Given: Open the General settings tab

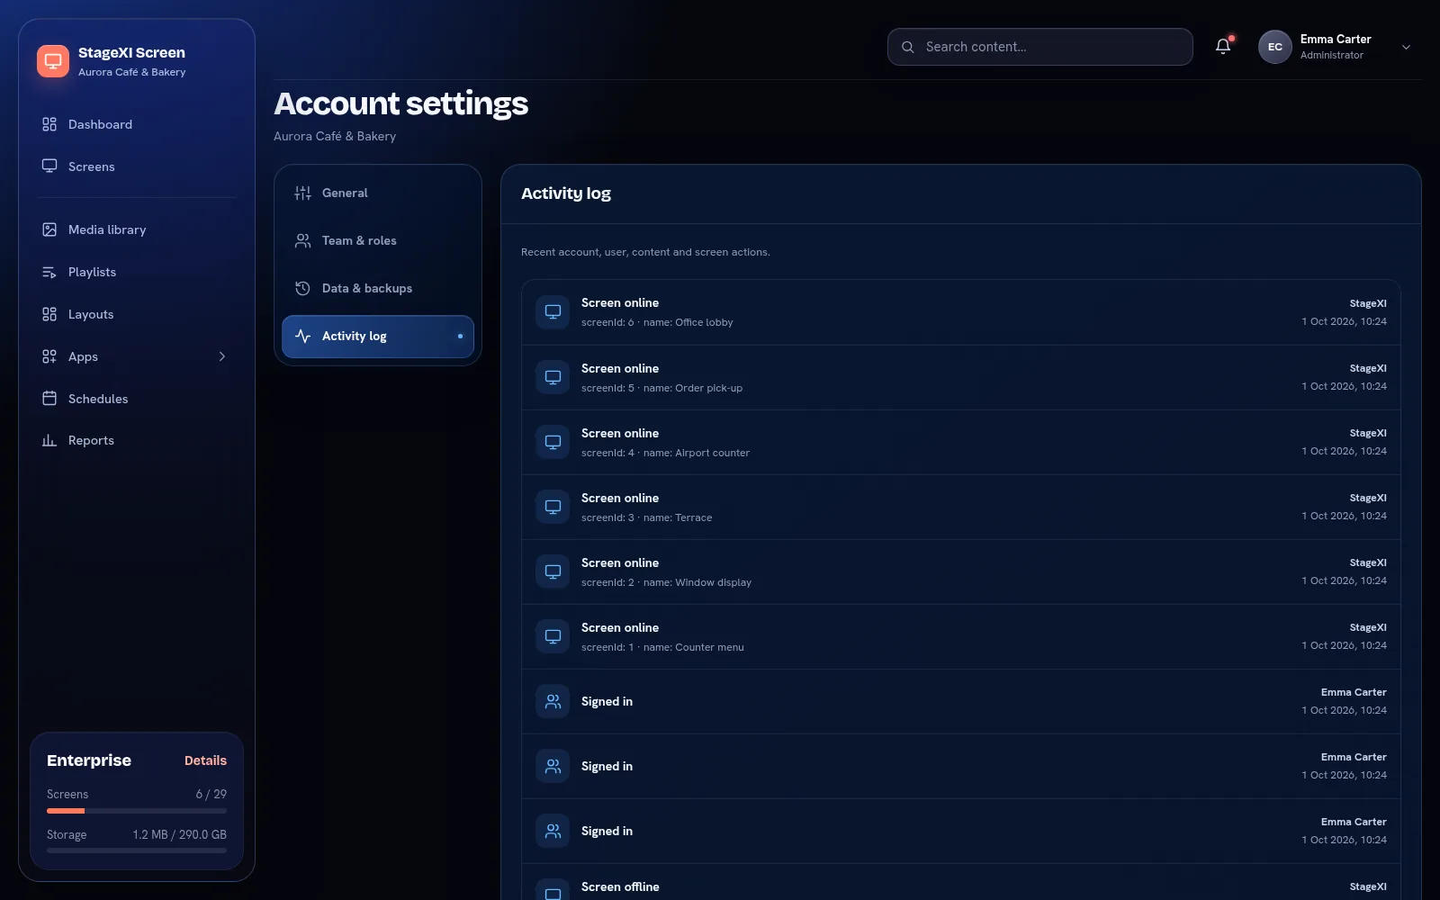Looking at the screenshot, I should coord(378,193).
